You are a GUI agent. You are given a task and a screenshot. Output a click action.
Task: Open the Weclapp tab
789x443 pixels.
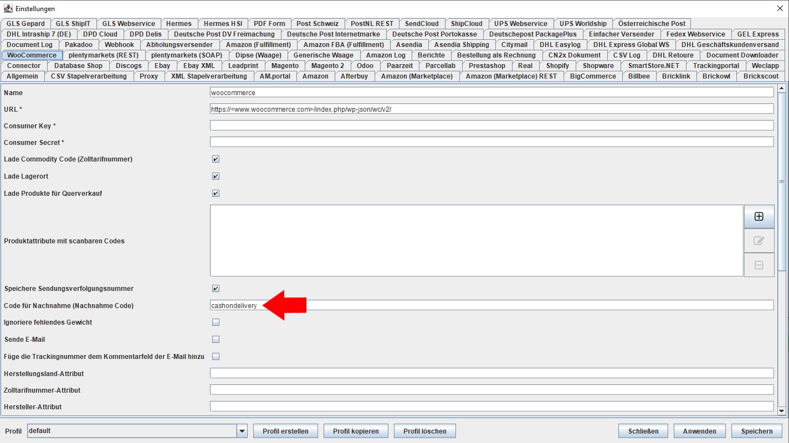[x=765, y=66]
